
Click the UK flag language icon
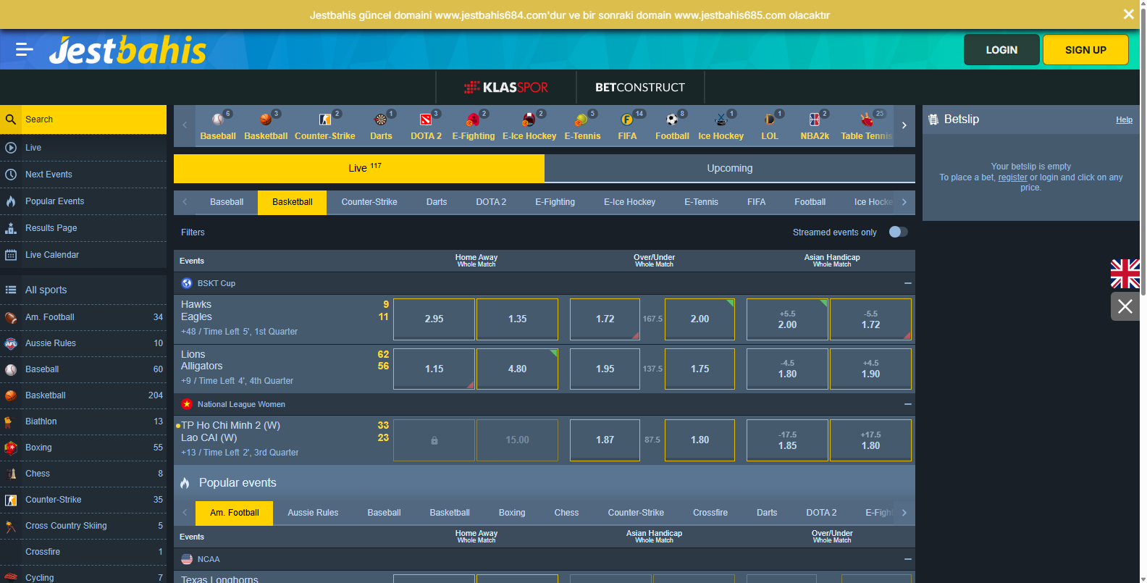tap(1125, 274)
